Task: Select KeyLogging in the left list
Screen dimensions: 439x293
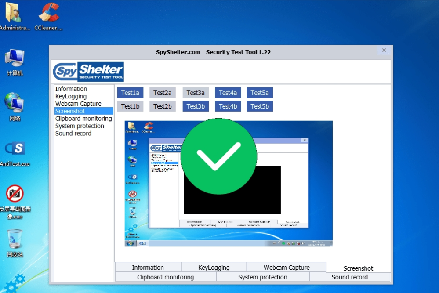Action: point(71,96)
